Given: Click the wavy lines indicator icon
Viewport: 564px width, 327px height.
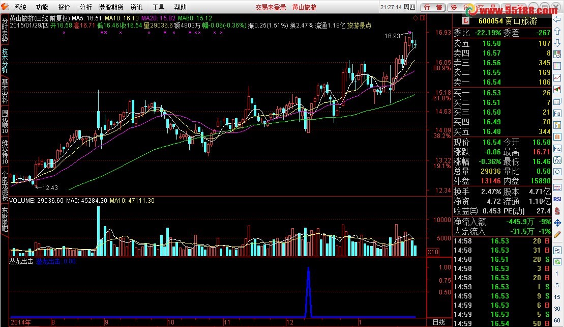Looking at the screenshot, I should 557,187.
